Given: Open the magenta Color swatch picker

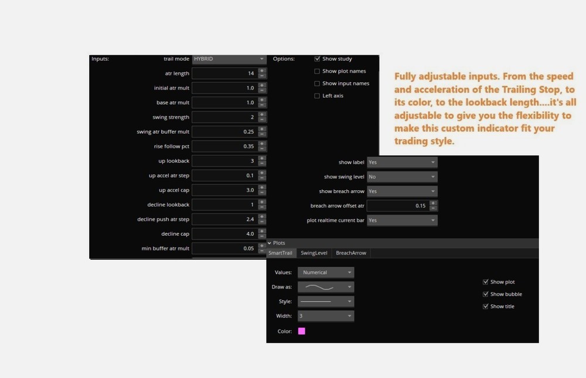Looking at the screenshot, I should click(301, 331).
